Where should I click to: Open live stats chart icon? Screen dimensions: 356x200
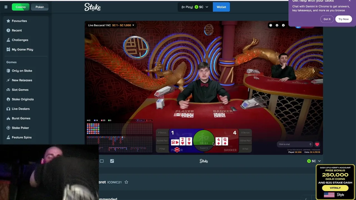[112, 161]
